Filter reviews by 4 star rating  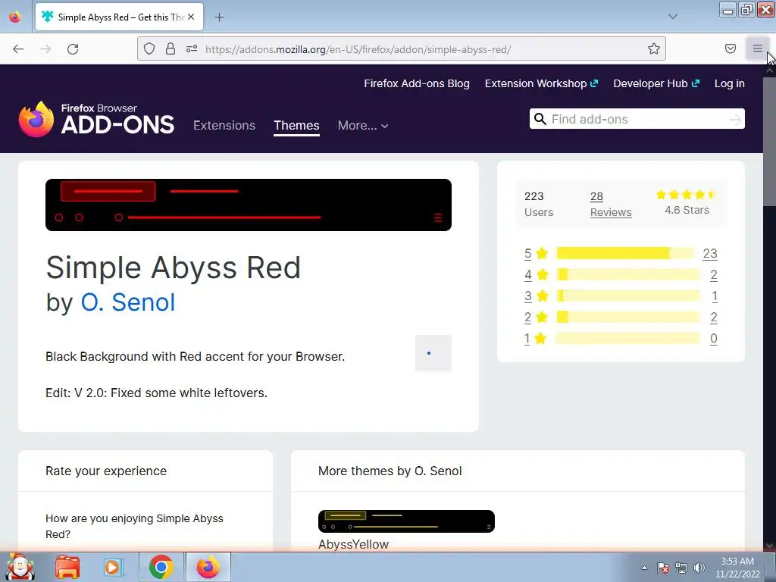536,274
